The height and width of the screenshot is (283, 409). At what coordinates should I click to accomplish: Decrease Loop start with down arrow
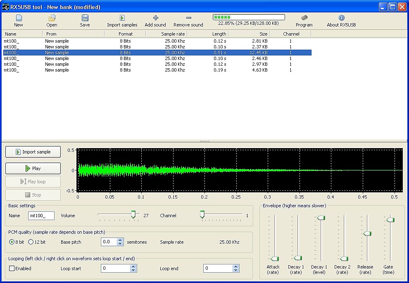point(133,270)
